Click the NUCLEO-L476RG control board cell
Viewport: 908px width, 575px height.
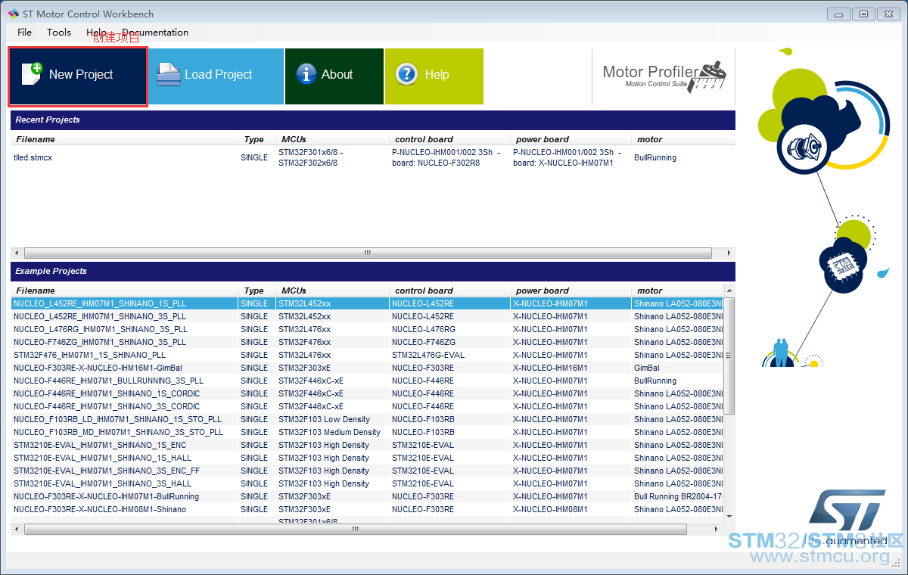point(424,329)
